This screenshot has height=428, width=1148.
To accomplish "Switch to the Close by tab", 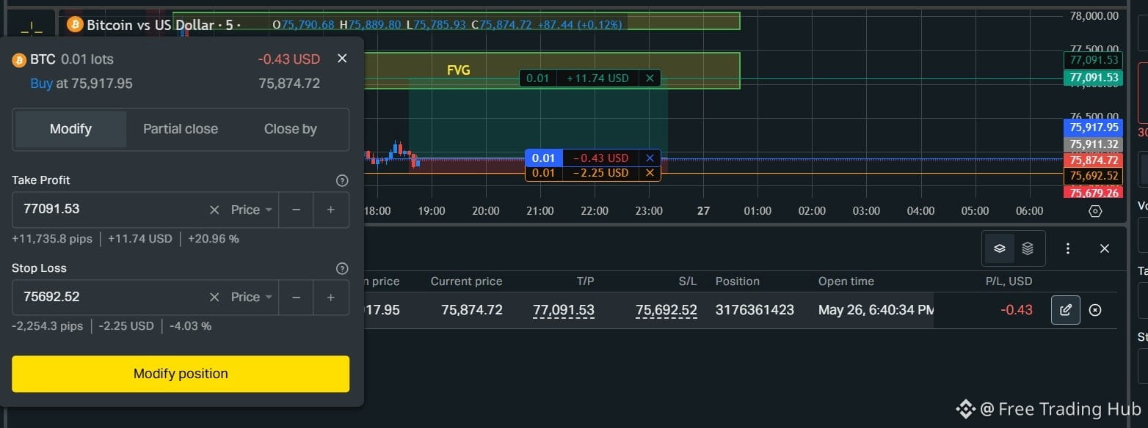I will pos(291,129).
